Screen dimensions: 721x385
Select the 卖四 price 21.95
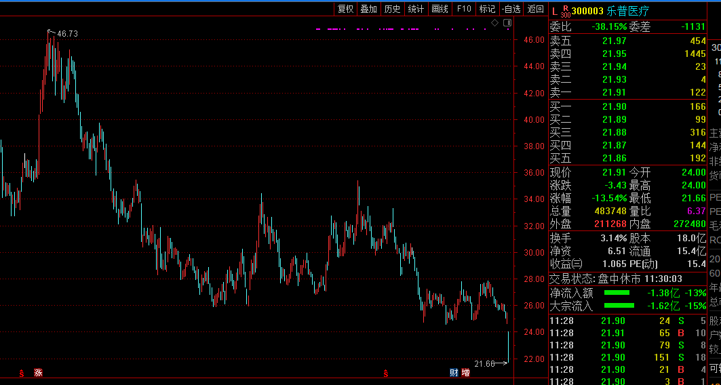pos(615,54)
